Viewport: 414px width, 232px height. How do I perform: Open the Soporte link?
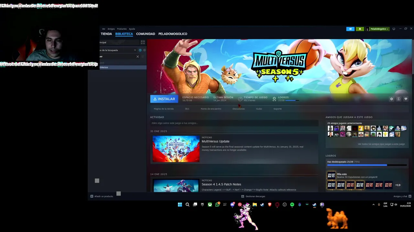(278, 109)
